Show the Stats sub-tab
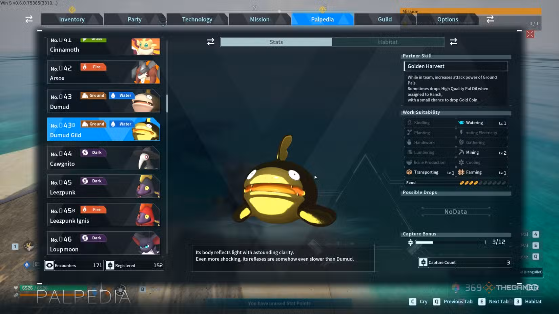The width and height of the screenshot is (559, 314). pyautogui.click(x=276, y=42)
